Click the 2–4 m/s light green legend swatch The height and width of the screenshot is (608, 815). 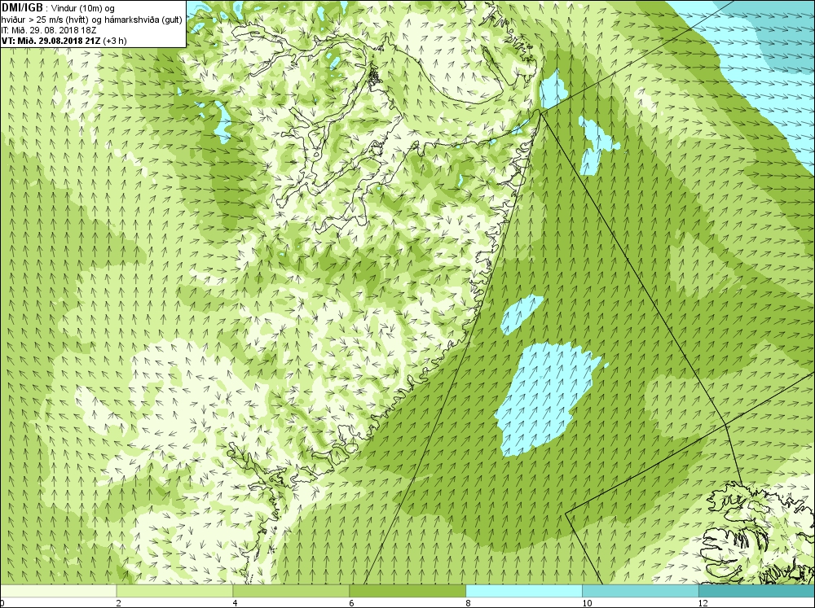coord(174,591)
